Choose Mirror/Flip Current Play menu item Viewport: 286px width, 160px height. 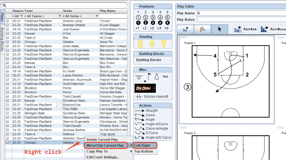coord(109,145)
